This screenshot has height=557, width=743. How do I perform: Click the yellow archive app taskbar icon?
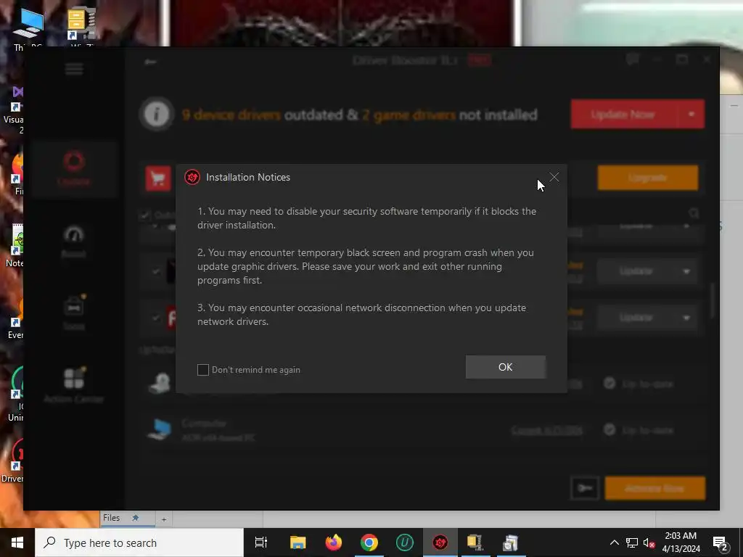point(475,542)
